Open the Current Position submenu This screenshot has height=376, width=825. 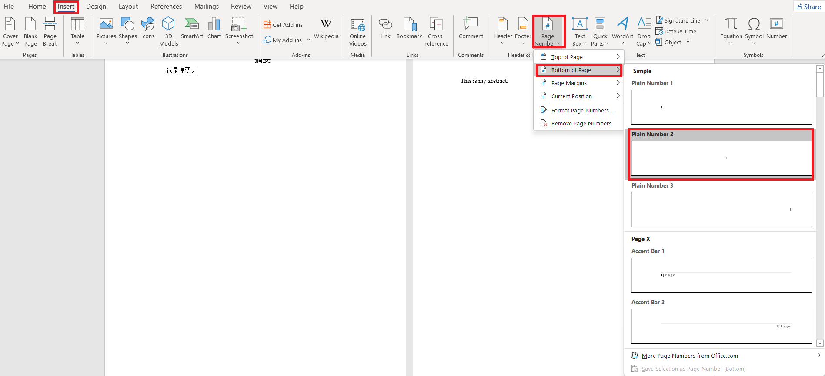pyautogui.click(x=579, y=96)
